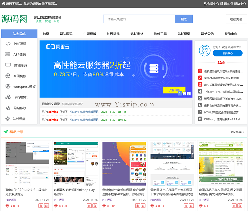Open announcement 5 破解网整站数据Thinkphp
The height and width of the screenshot is (211, 248).
point(224,98)
